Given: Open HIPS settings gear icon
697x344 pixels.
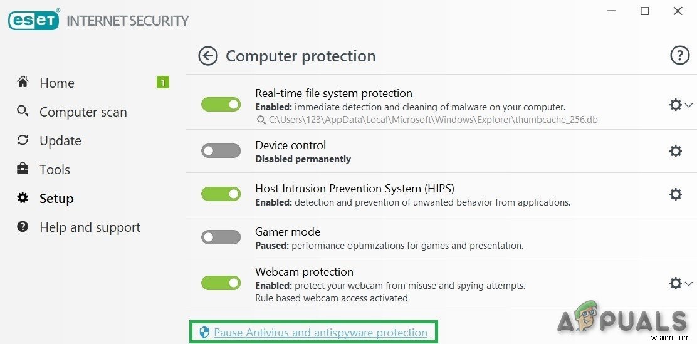Looking at the screenshot, I should [x=676, y=194].
